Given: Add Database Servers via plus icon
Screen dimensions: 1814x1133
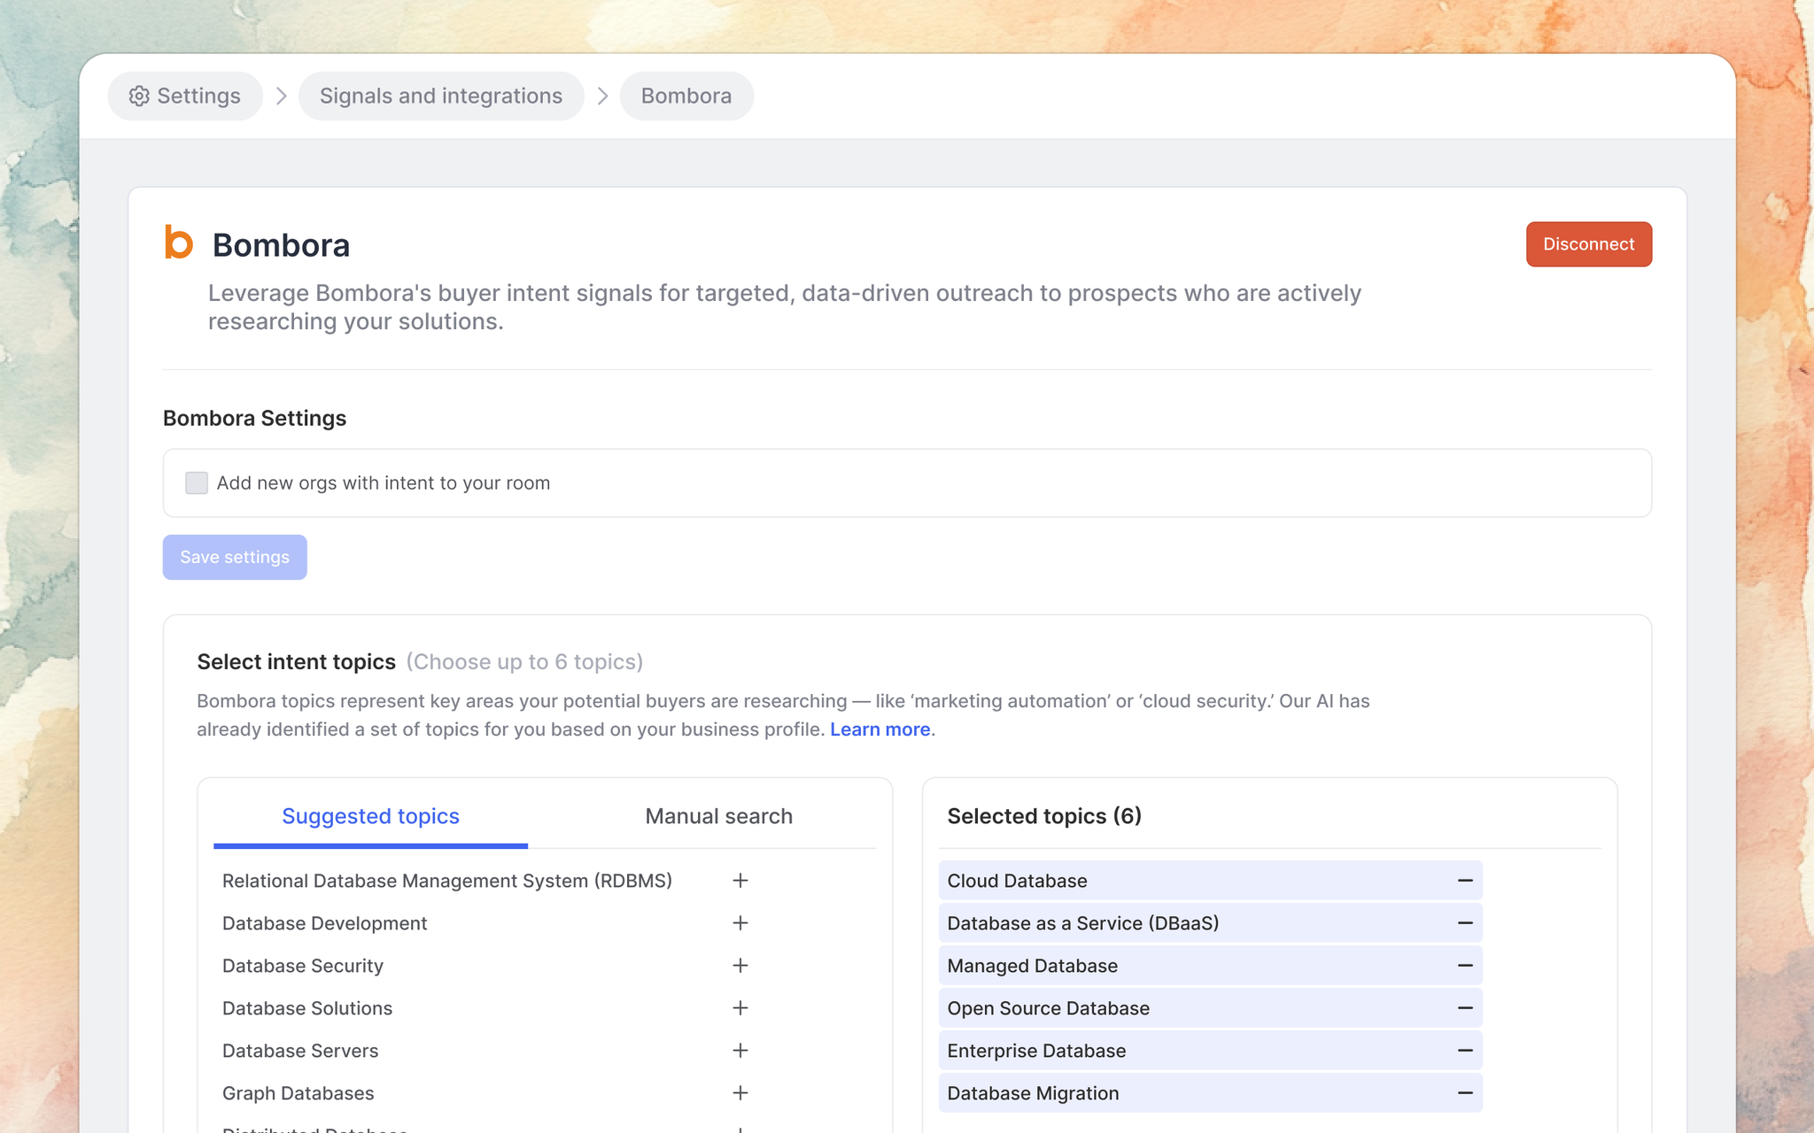Looking at the screenshot, I should coord(740,1051).
